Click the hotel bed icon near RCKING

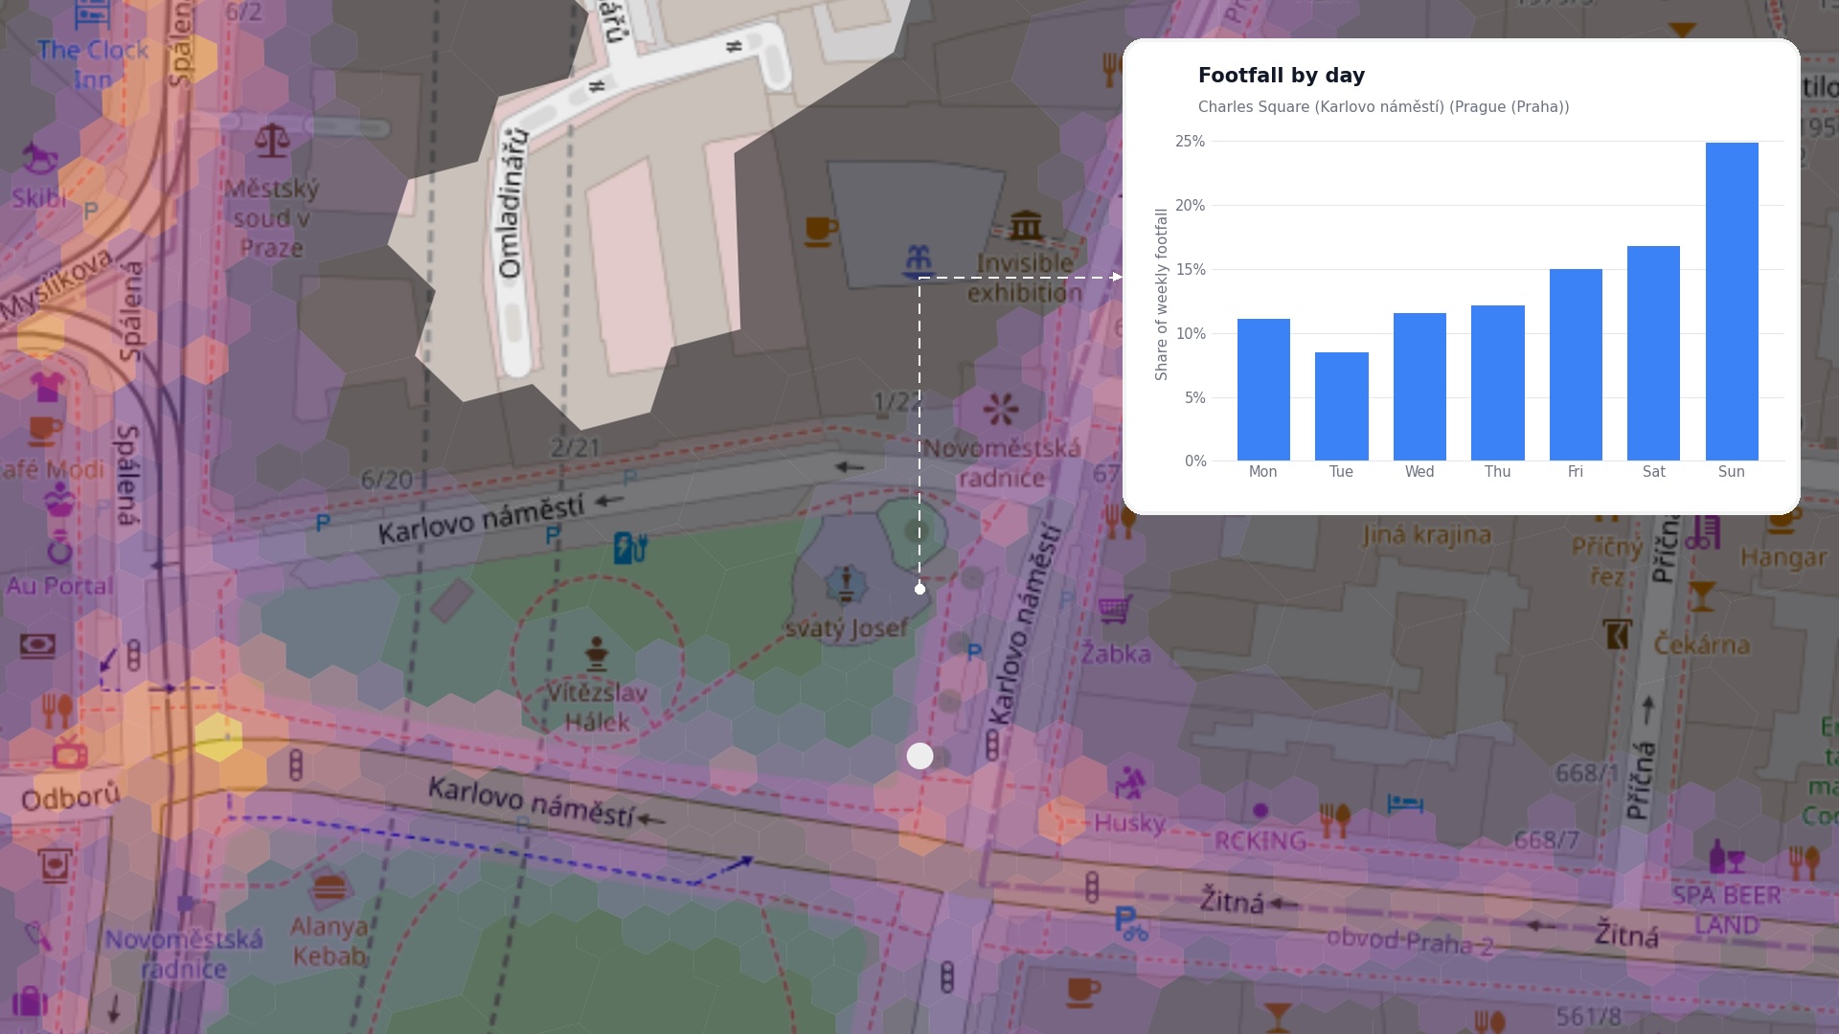pos(1405,803)
